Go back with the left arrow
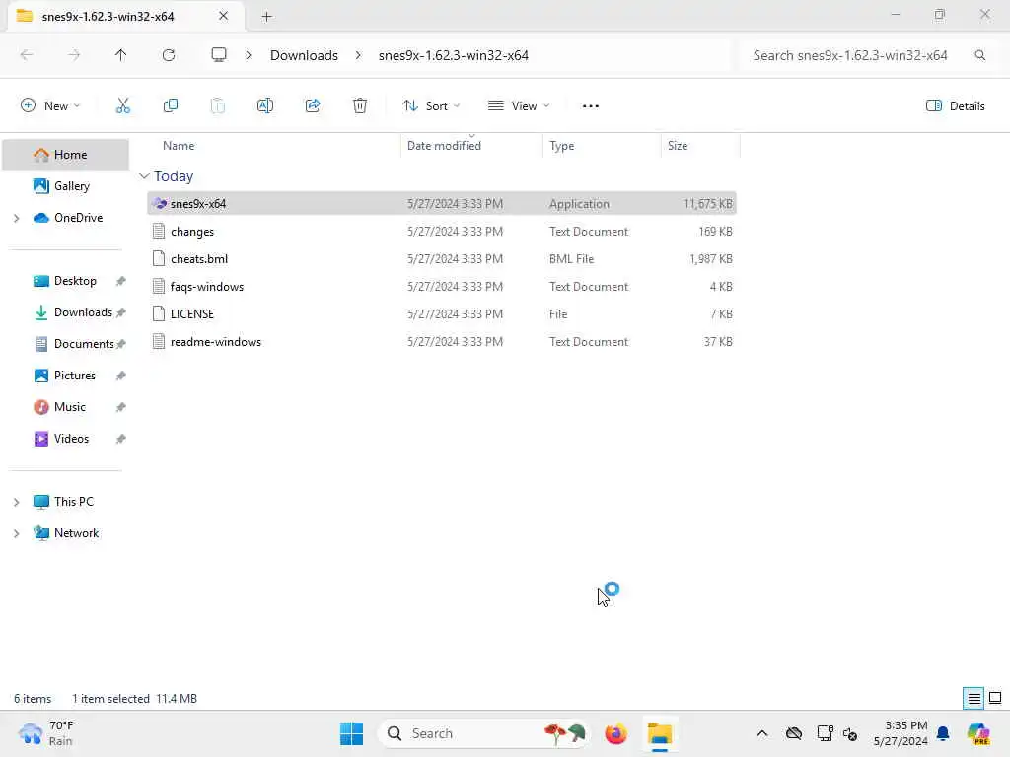This screenshot has height=757, width=1010. (27, 55)
